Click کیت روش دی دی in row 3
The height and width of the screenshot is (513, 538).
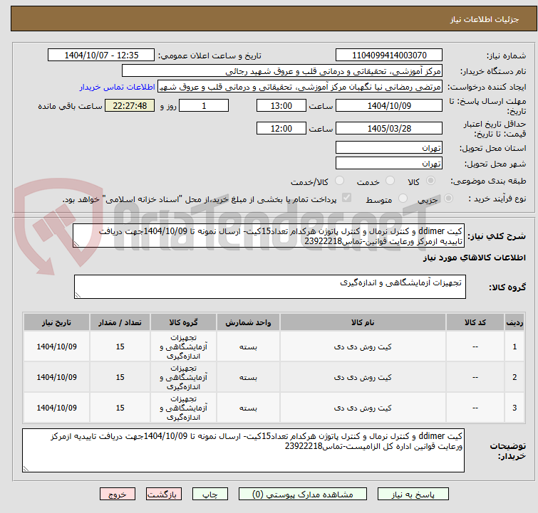coord(363,408)
